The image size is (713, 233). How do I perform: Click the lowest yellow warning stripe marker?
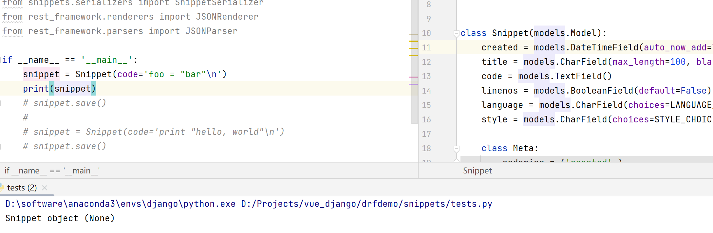click(x=413, y=56)
